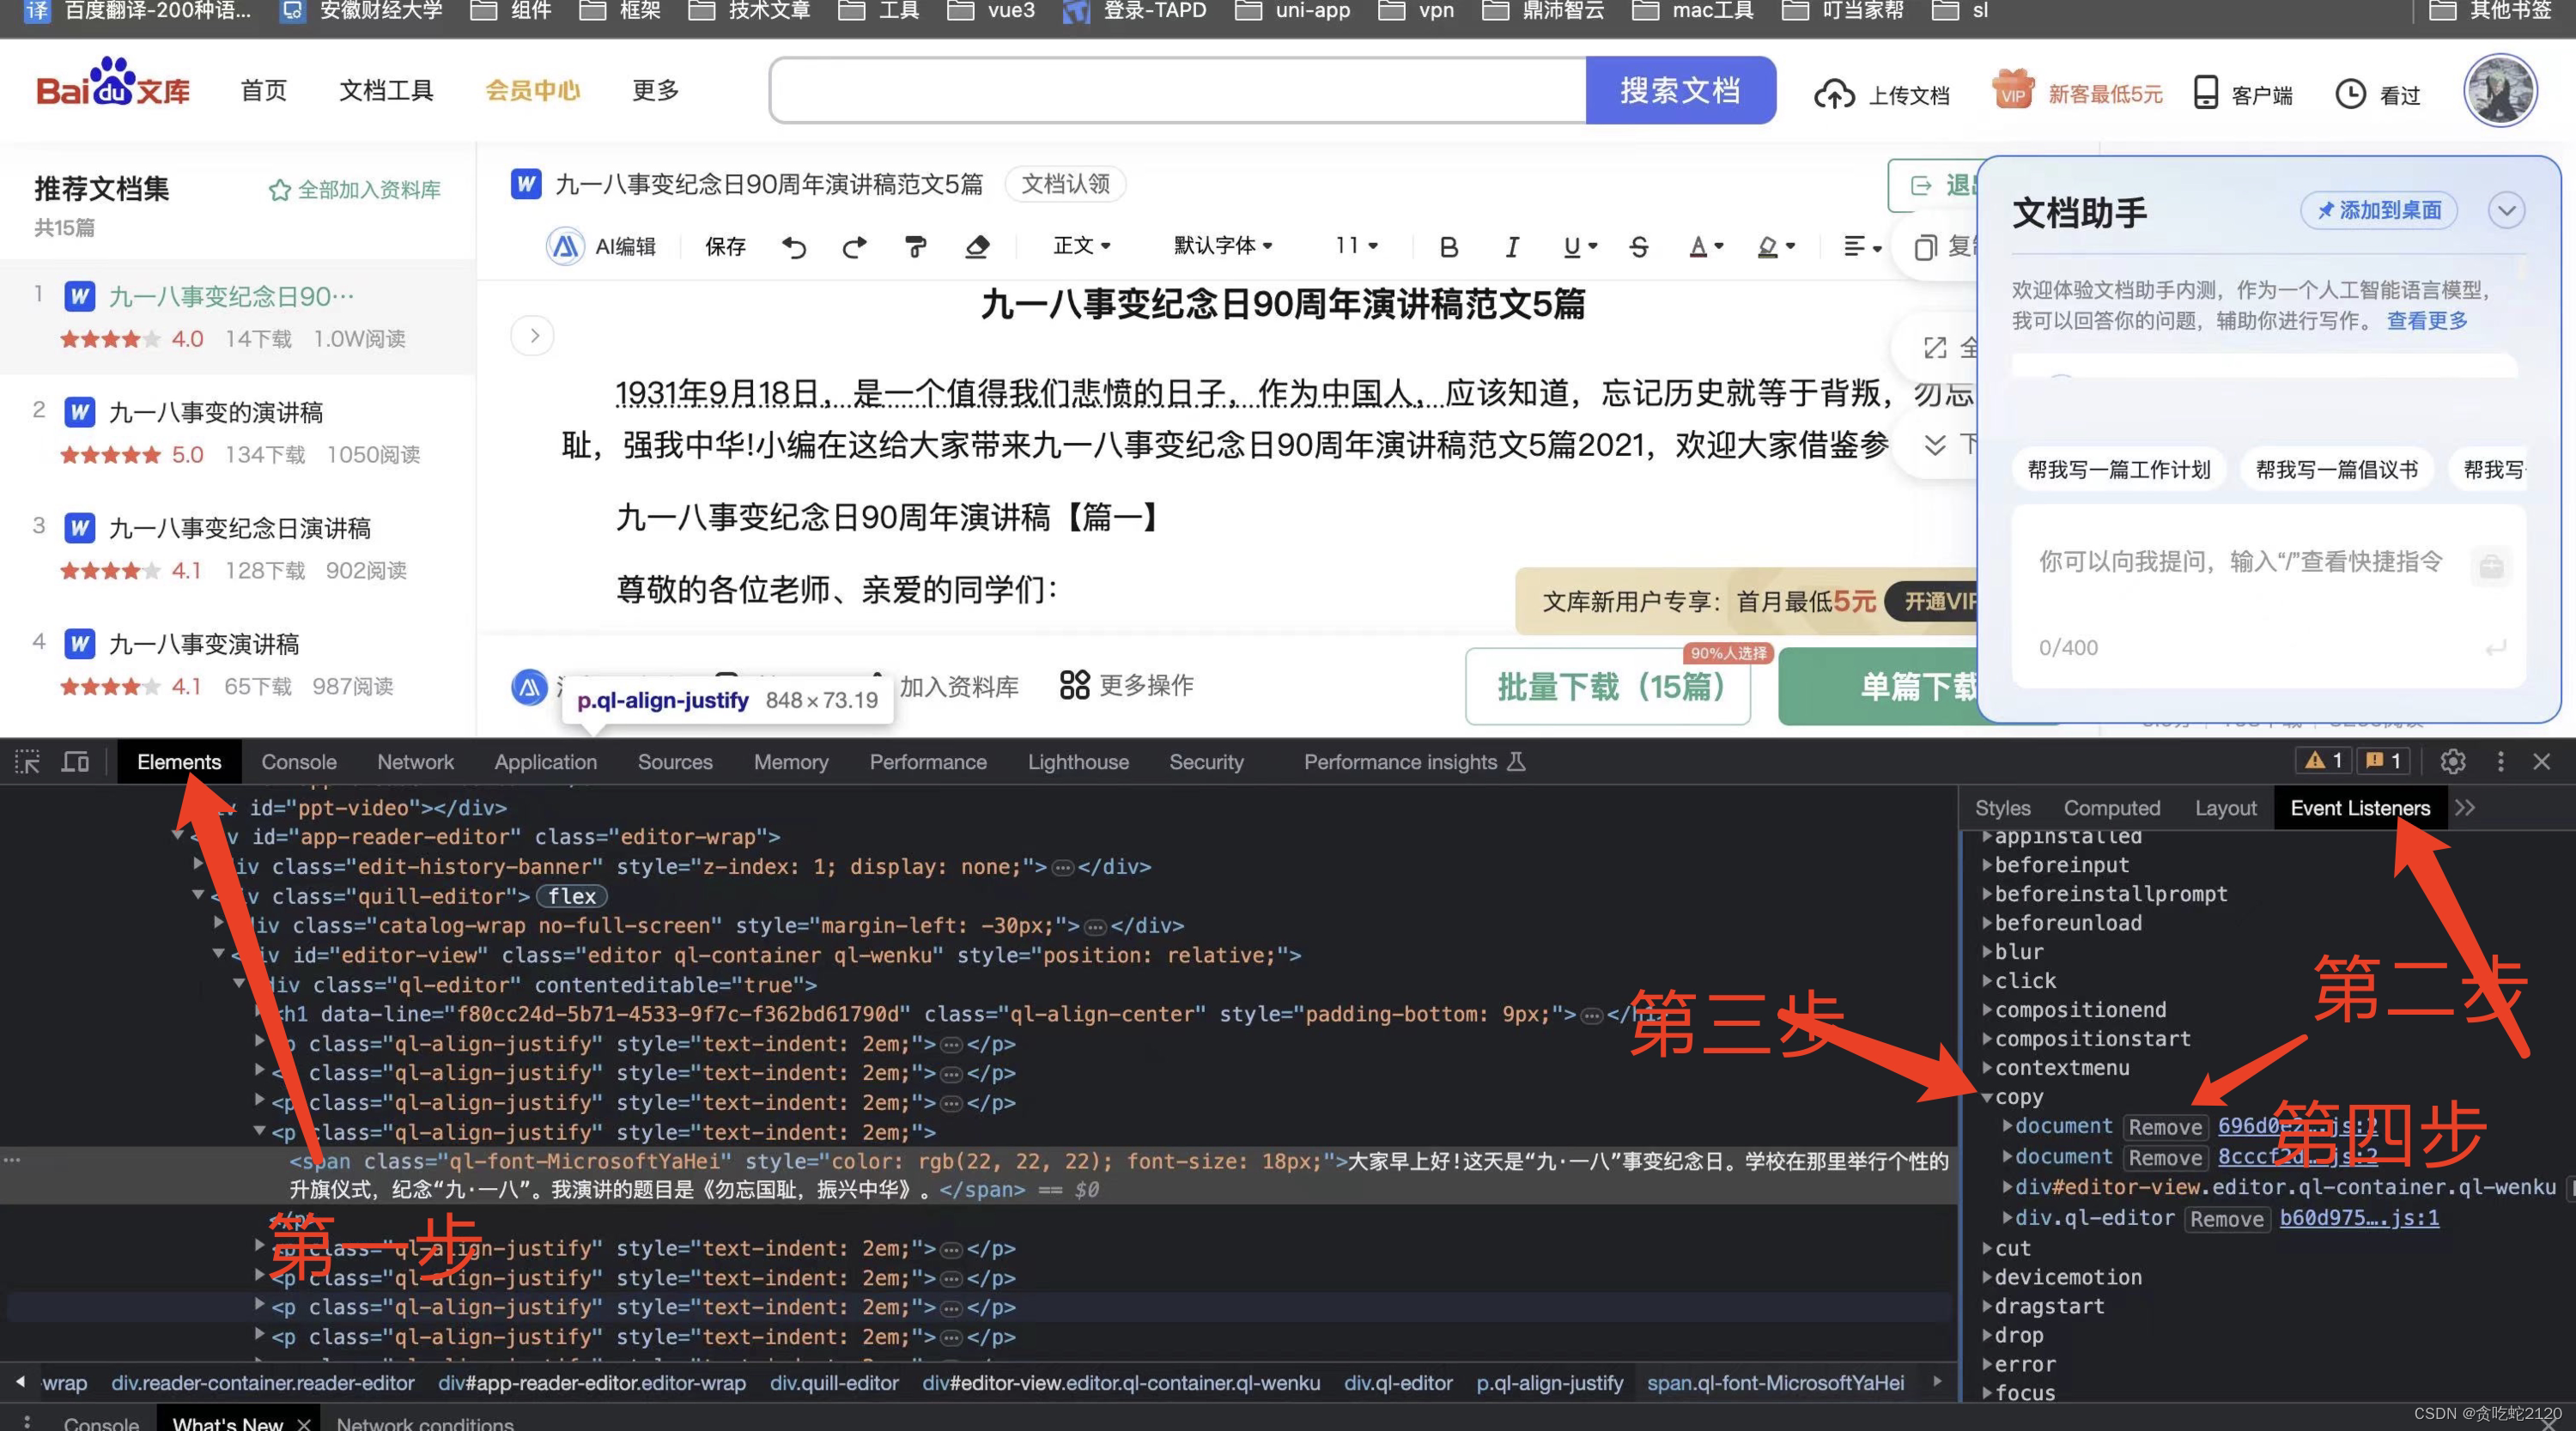This screenshot has width=2576, height=1431.
Task: Open the 默认字体 font dropdown
Action: tap(1222, 246)
